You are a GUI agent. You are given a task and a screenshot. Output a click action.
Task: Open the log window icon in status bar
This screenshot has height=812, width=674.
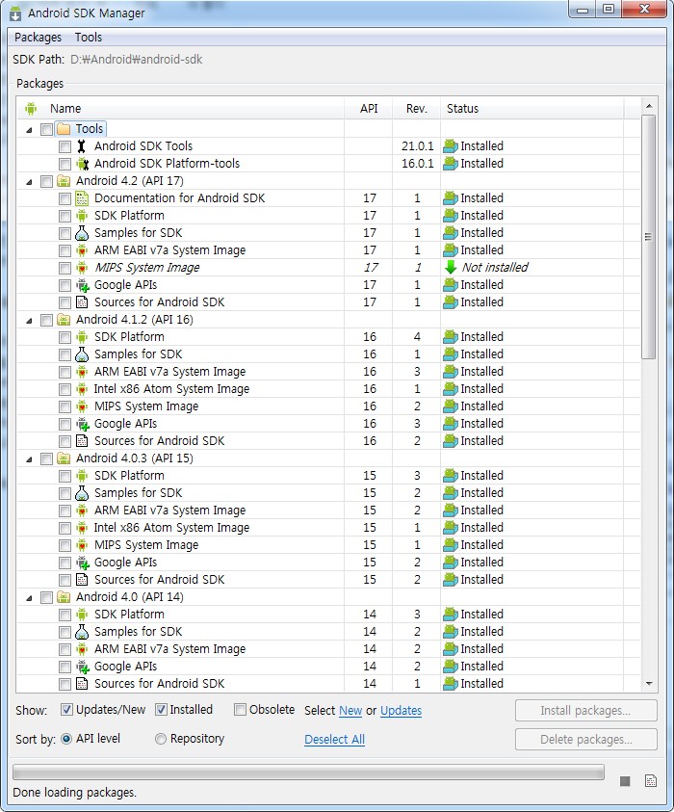coord(651,781)
